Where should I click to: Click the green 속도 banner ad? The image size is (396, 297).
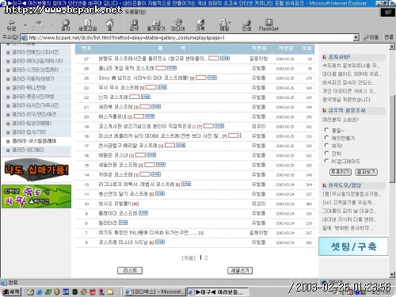coord(36,196)
